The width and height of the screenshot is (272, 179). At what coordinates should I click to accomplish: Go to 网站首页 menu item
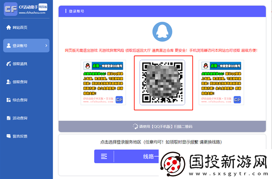click(20, 27)
